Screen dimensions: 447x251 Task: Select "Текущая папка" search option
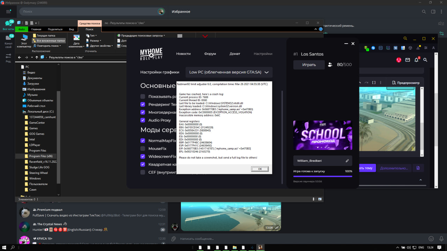point(44,36)
